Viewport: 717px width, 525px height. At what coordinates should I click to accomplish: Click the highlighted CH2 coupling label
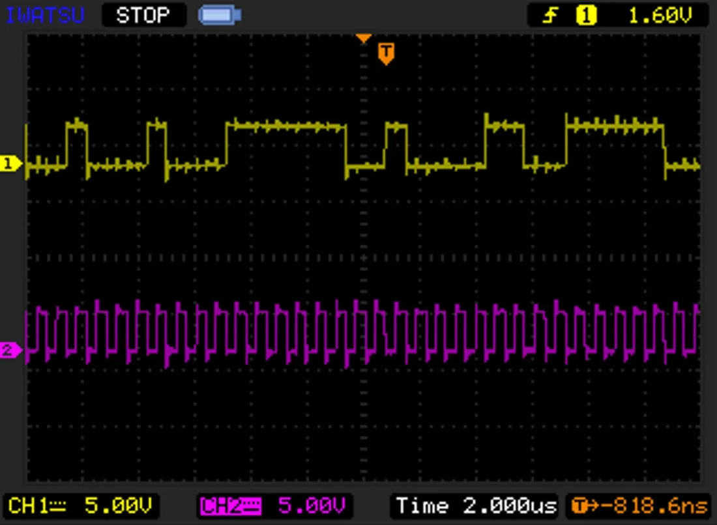point(231,506)
